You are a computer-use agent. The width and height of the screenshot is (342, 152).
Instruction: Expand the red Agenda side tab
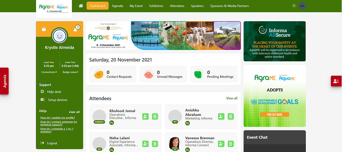(4, 81)
